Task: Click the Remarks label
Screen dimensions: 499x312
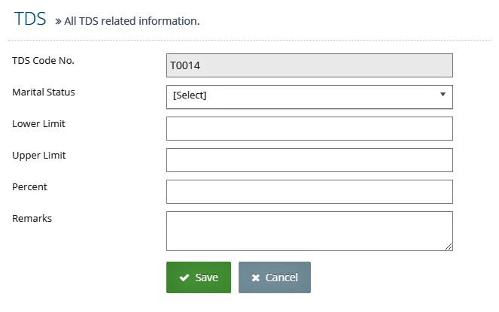Action: [x=32, y=218]
